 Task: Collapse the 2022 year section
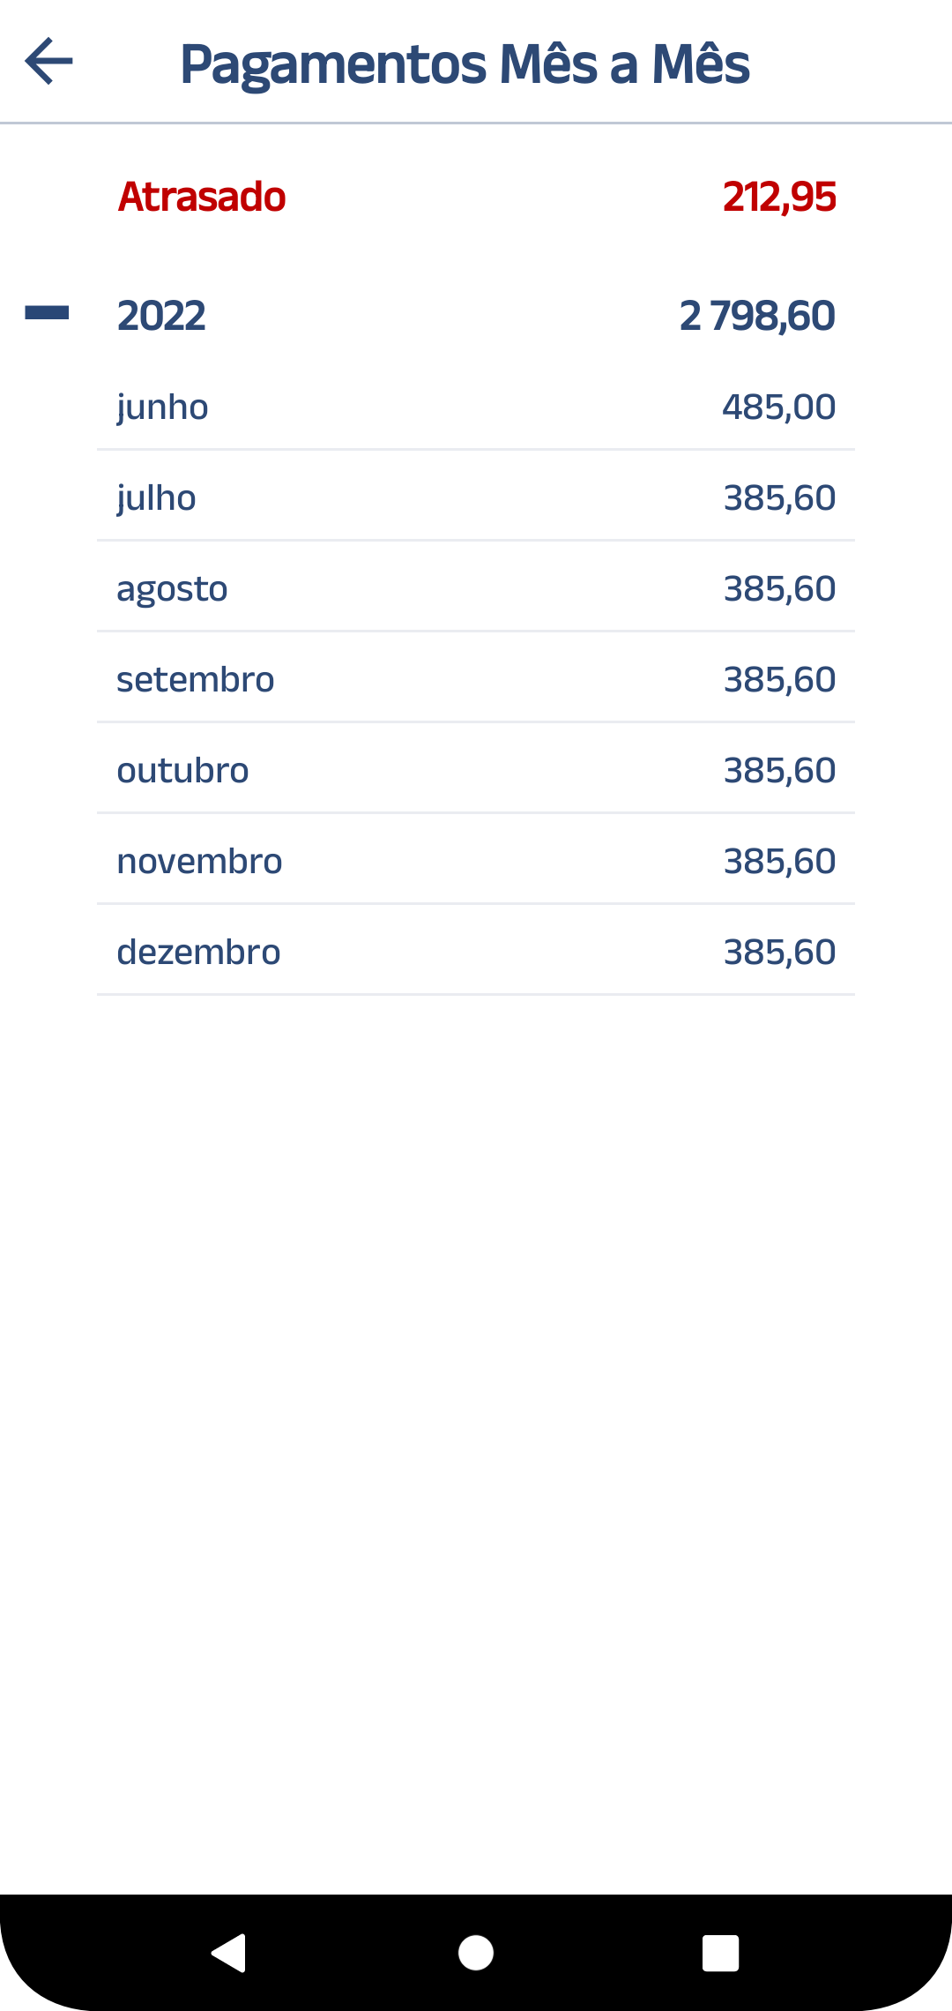47,313
